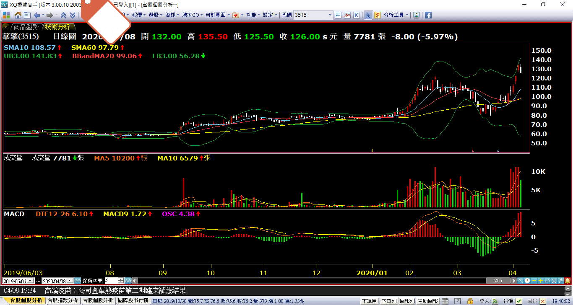Screen dimensions: 573x305
Task: Toggle the 回報 status checkbox
Action: (x=543, y=301)
